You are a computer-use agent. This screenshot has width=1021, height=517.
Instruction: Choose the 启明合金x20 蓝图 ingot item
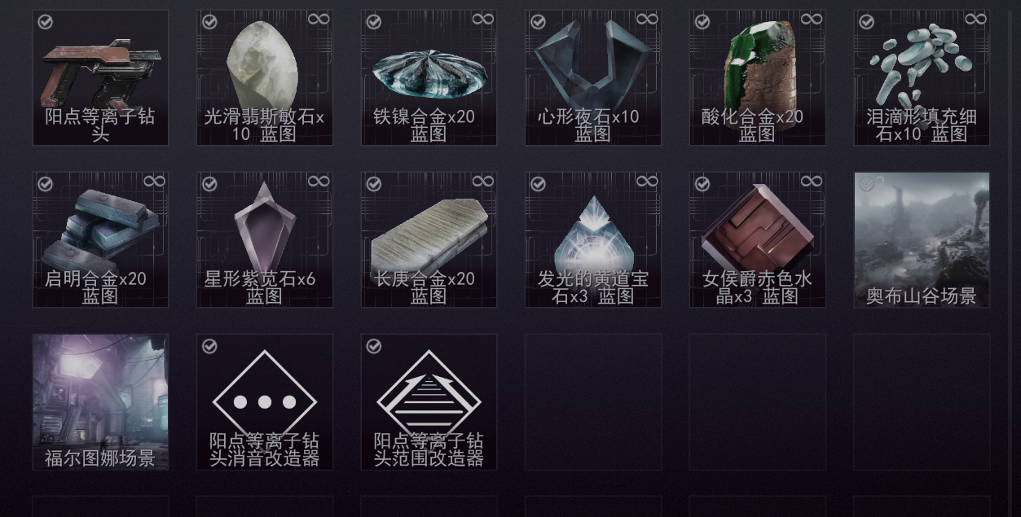click(x=100, y=239)
